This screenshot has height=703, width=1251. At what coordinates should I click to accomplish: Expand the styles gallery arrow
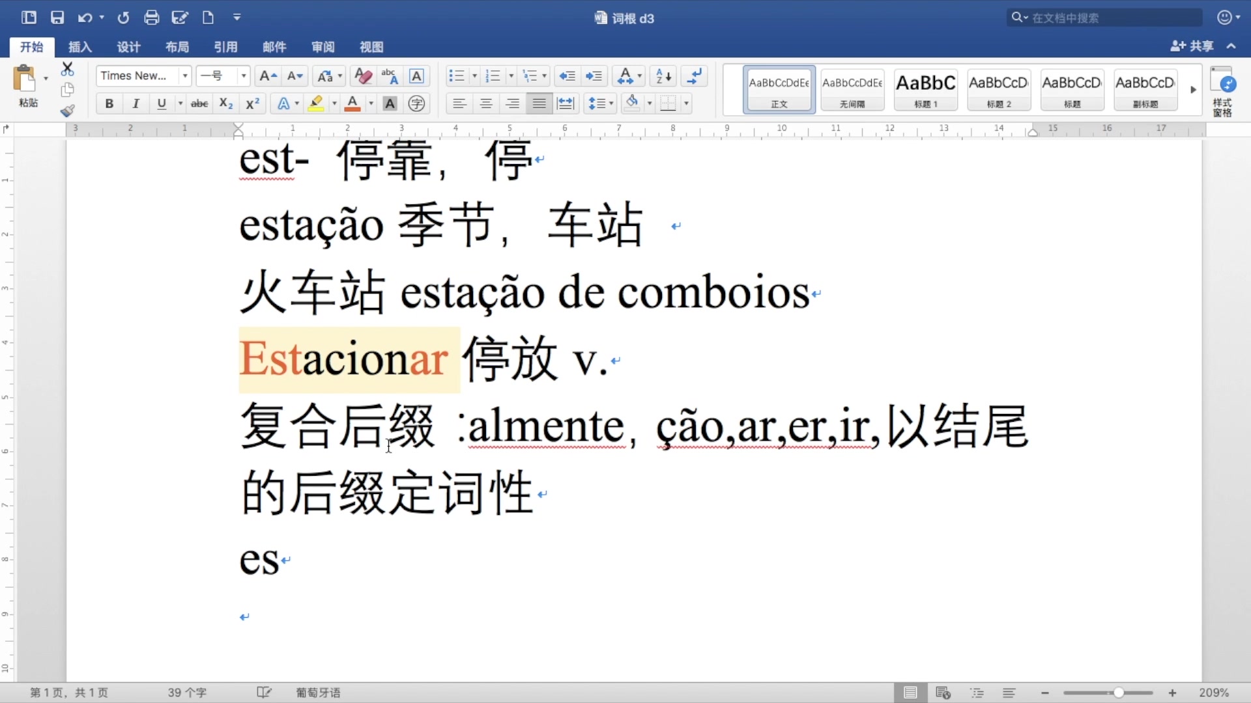(1193, 90)
